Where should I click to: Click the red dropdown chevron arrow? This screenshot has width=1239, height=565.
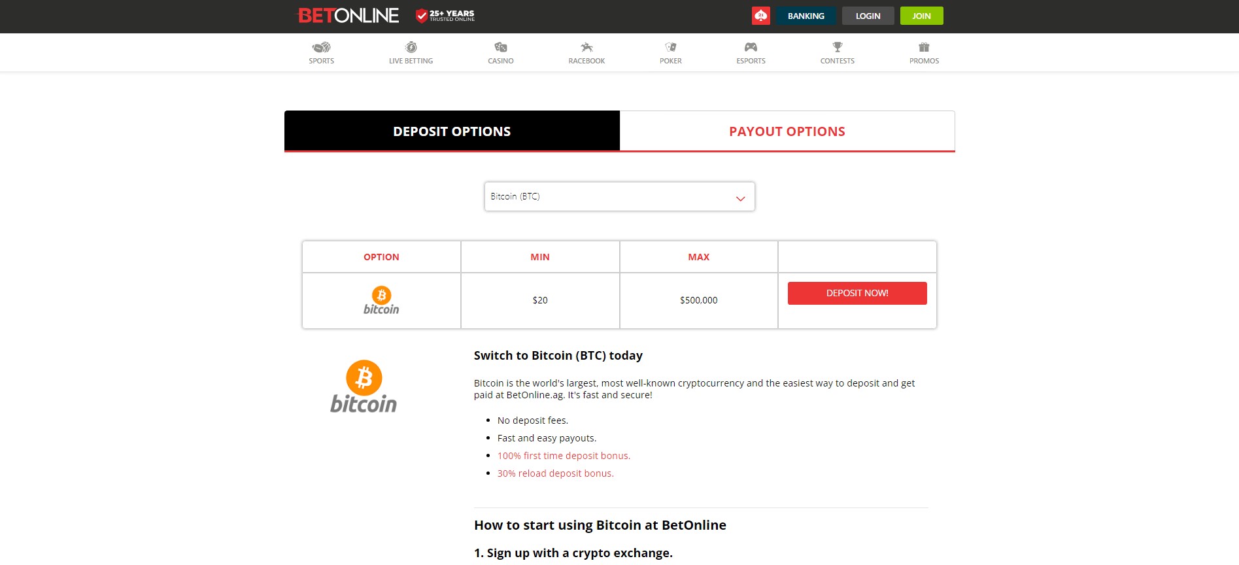740,198
